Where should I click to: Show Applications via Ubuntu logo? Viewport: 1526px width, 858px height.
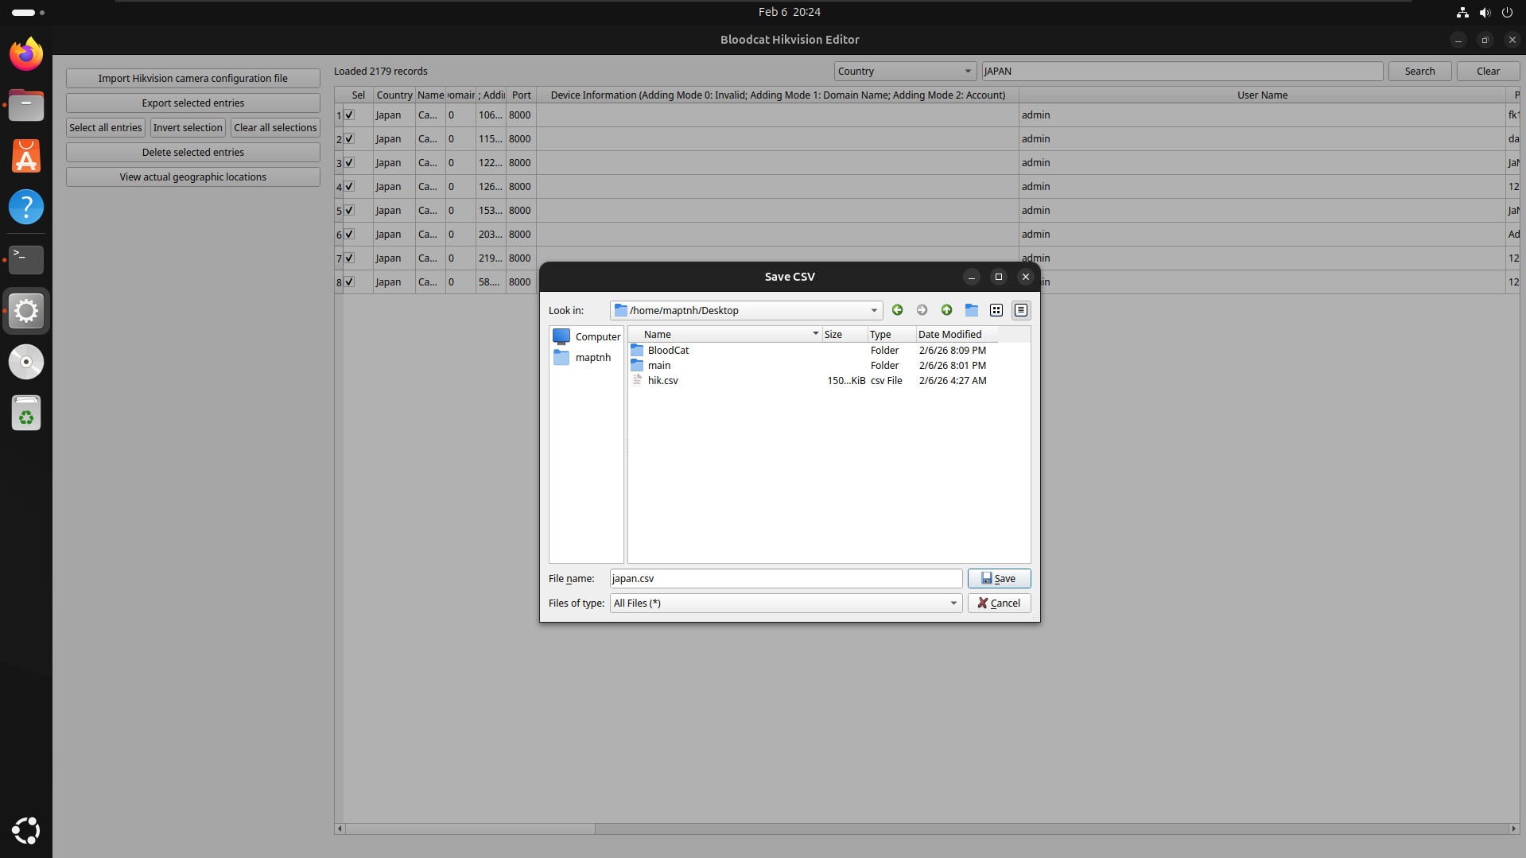(26, 831)
